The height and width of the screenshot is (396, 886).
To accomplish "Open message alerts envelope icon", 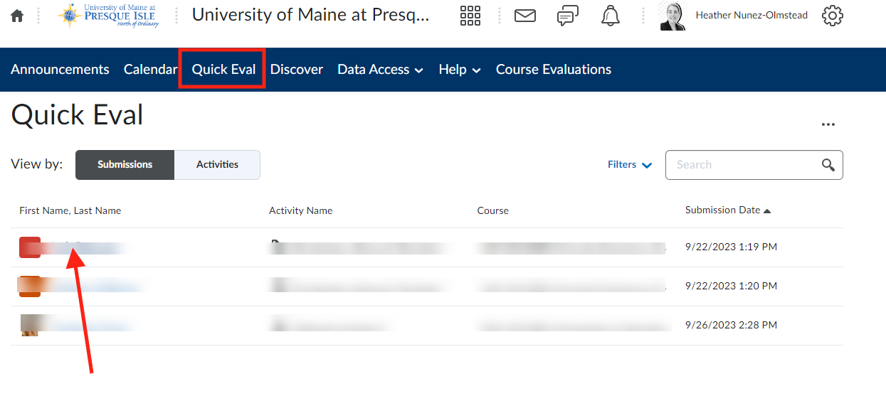I will (525, 16).
